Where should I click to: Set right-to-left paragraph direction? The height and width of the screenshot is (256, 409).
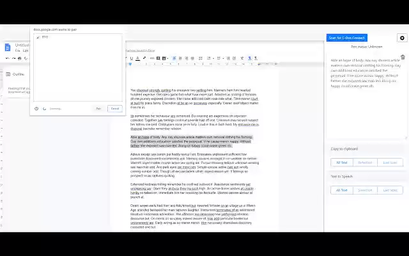pyautogui.click(x=256, y=58)
